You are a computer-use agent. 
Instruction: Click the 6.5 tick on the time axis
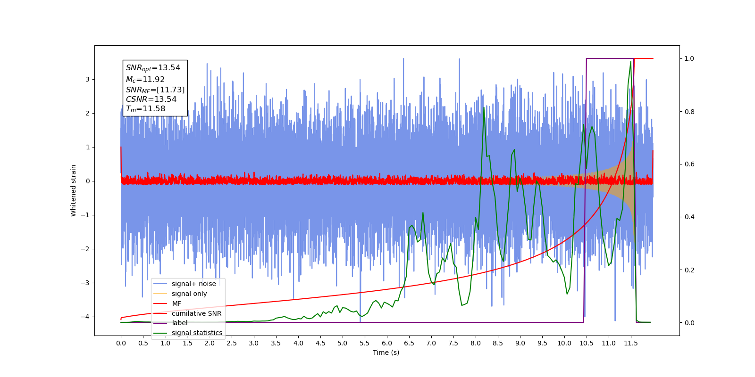tap(409, 343)
